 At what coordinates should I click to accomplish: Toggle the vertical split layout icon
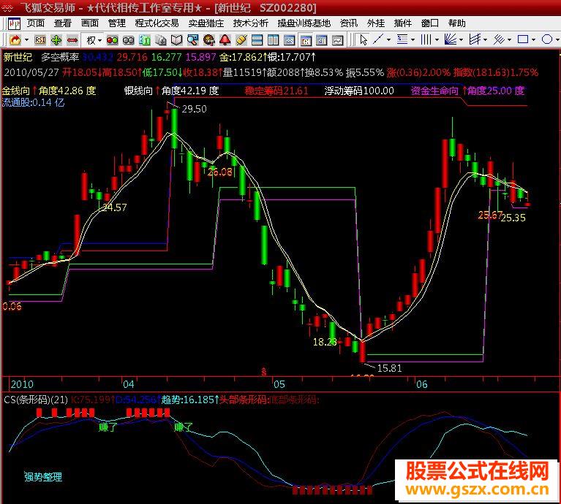274,40
